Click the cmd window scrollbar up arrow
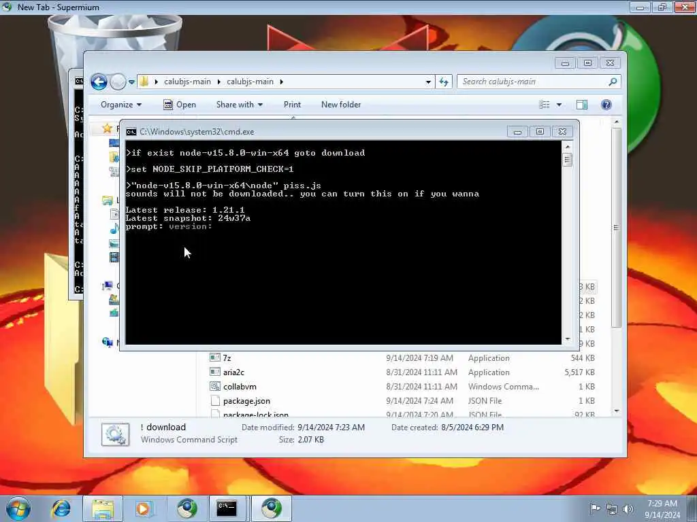Image resolution: width=697 pixels, height=522 pixels. coord(568,147)
